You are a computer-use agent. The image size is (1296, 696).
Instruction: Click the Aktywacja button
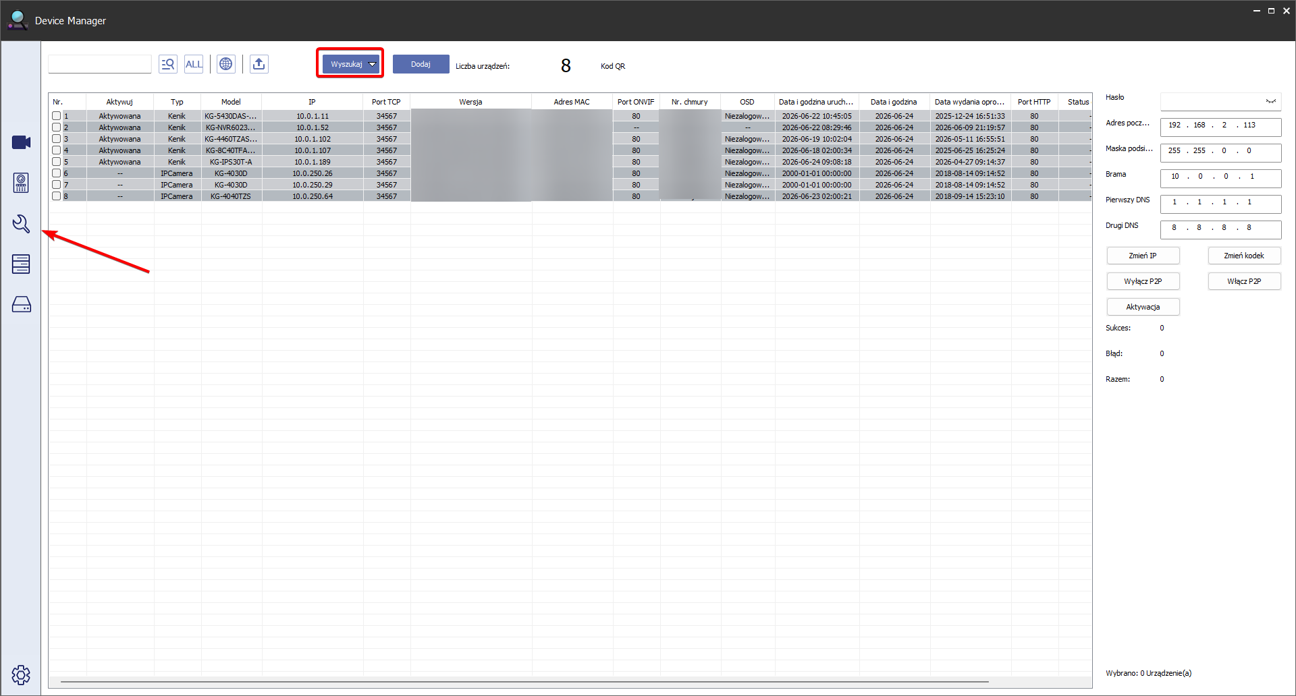[1143, 307]
